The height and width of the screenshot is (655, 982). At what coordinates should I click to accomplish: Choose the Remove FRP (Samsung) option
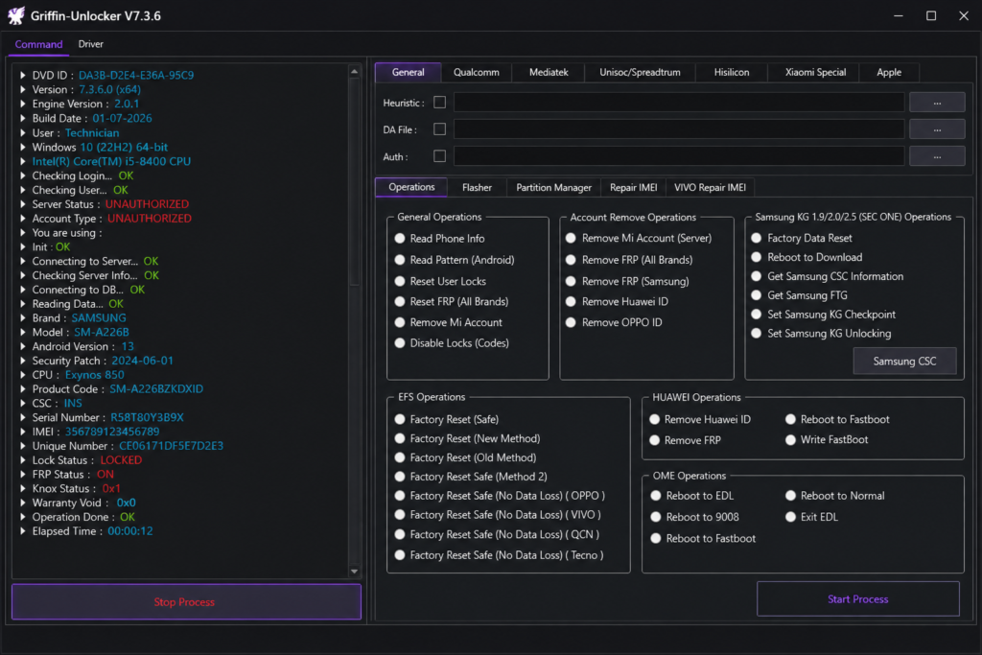[571, 281]
